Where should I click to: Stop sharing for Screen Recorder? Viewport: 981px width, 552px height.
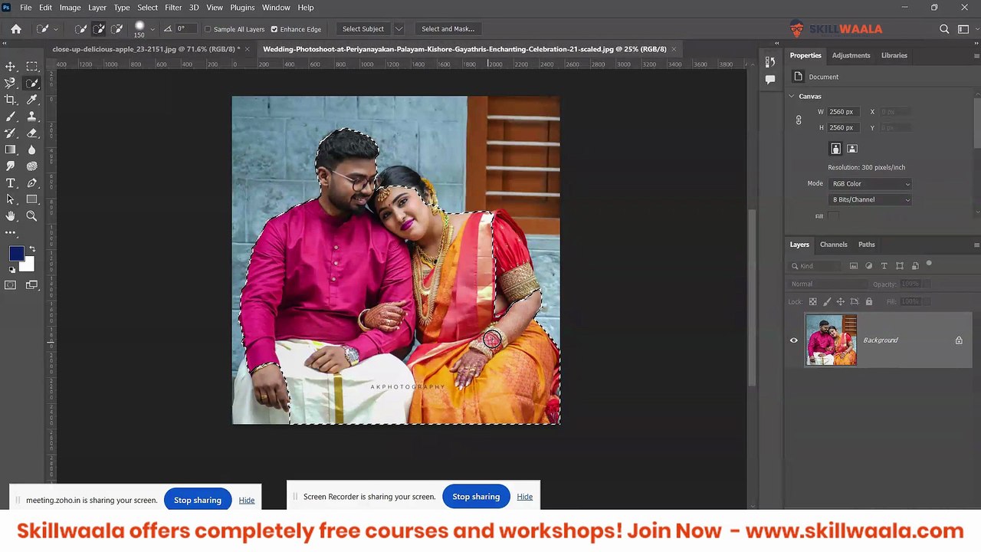click(476, 497)
